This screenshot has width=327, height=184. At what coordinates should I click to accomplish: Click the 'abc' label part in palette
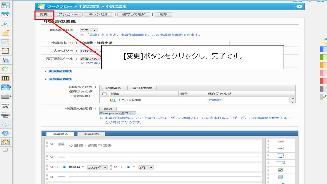point(280,148)
